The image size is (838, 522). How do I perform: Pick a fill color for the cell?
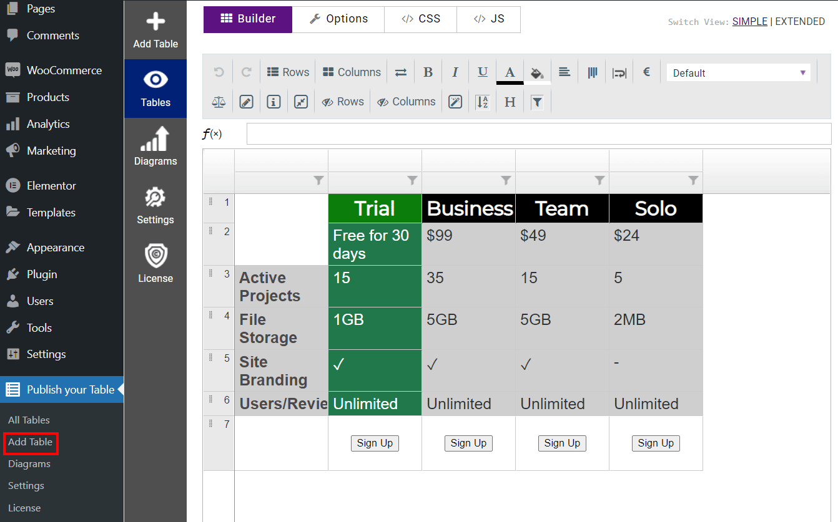[x=537, y=72]
